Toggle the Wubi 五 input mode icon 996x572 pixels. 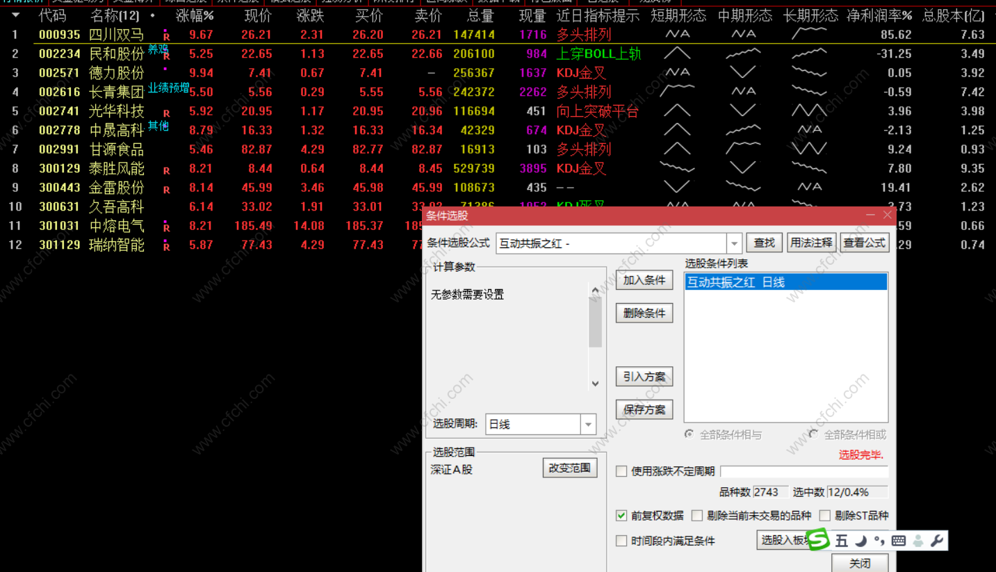(842, 541)
